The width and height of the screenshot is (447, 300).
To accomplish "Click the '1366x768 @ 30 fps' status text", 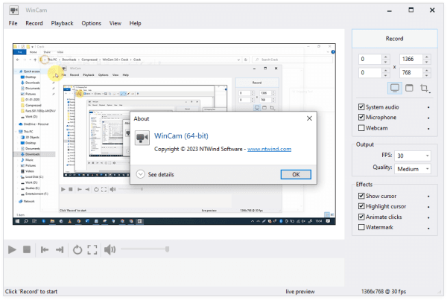I will (x=384, y=292).
